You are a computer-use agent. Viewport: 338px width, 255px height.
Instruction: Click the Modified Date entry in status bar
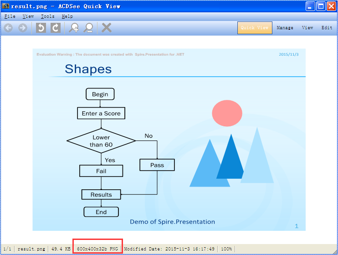[169, 249]
